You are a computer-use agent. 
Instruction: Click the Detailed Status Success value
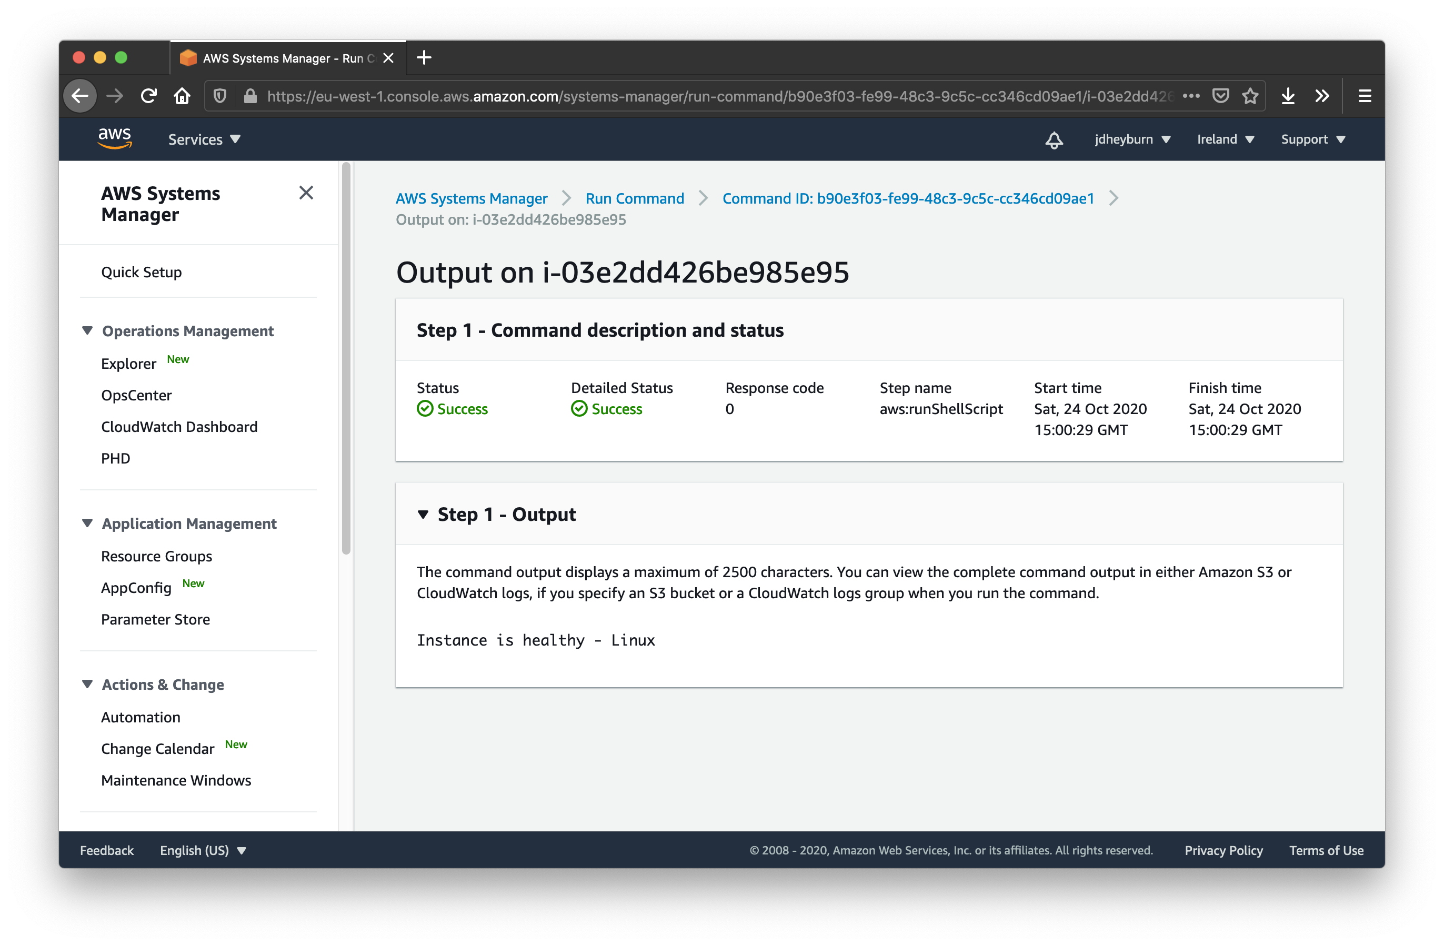[x=607, y=409]
